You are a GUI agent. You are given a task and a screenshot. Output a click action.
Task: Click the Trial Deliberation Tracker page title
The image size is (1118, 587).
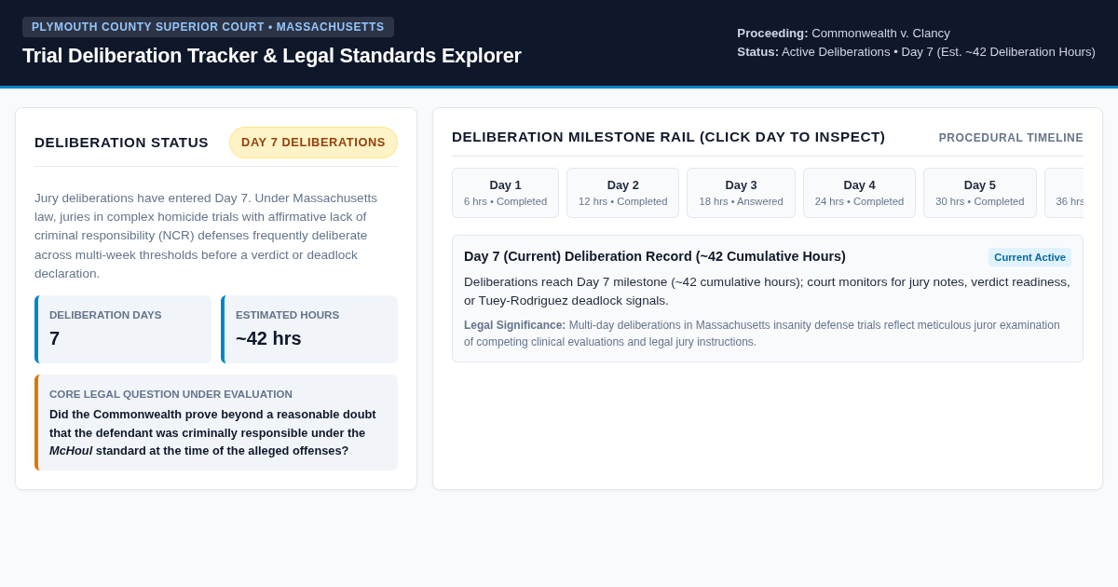(272, 56)
